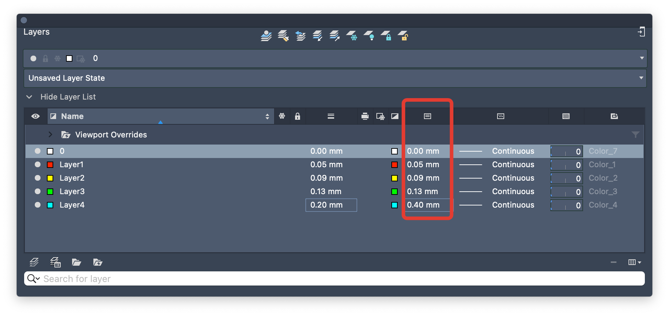Click Layer2 lineweight value 0.09 mm
669x316 pixels.
326,178
